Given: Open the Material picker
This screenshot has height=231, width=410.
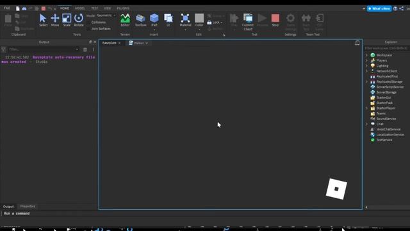Looking at the screenshot, I should click(x=185, y=20).
